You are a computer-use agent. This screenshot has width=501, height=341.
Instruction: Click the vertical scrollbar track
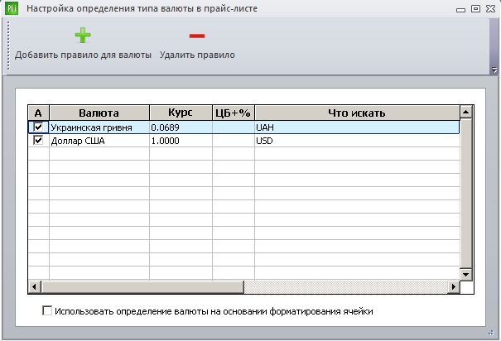tap(466, 193)
